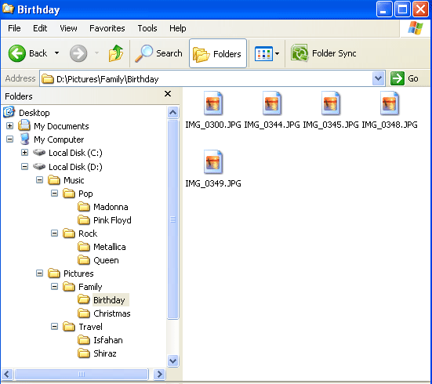Viewport: 432px width, 384px height.
Task: Select the Christmas folder in tree
Action: coord(112,313)
